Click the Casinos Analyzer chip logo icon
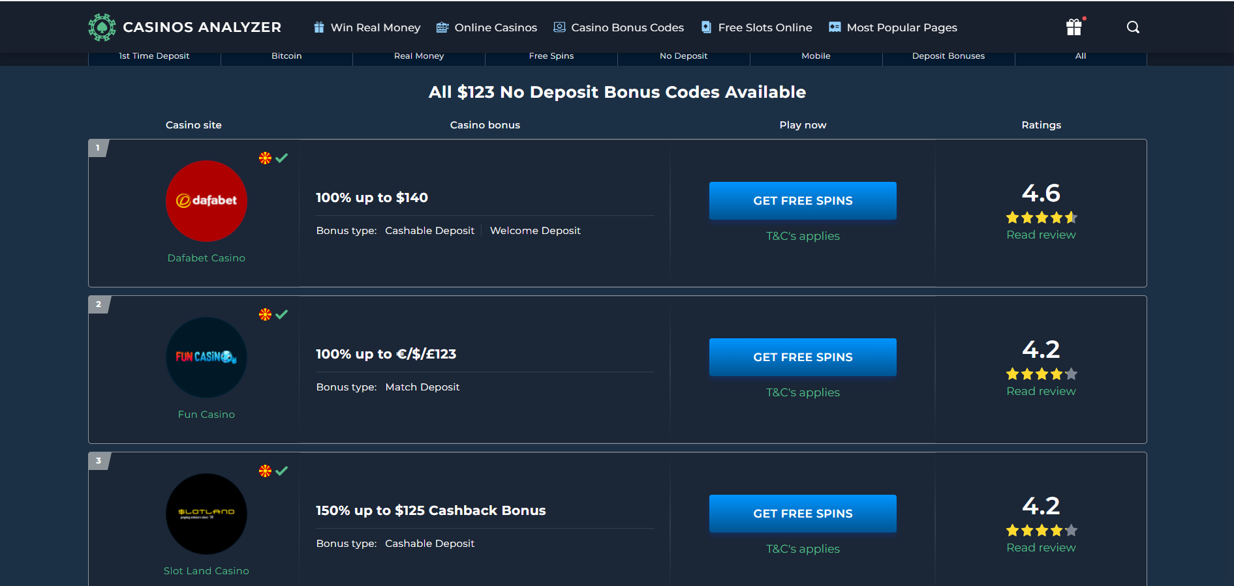This screenshot has width=1234, height=586. point(102,27)
